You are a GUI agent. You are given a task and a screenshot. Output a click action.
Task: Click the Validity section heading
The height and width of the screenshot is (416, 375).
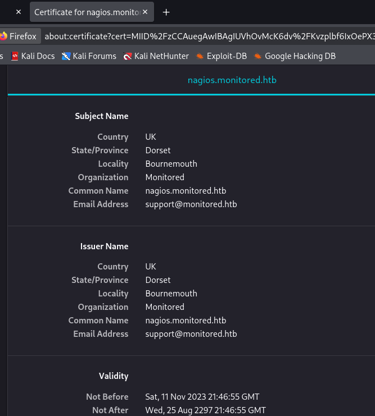click(114, 376)
